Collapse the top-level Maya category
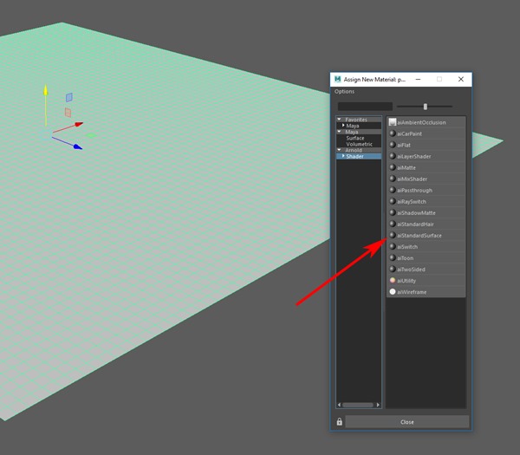 point(339,132)
